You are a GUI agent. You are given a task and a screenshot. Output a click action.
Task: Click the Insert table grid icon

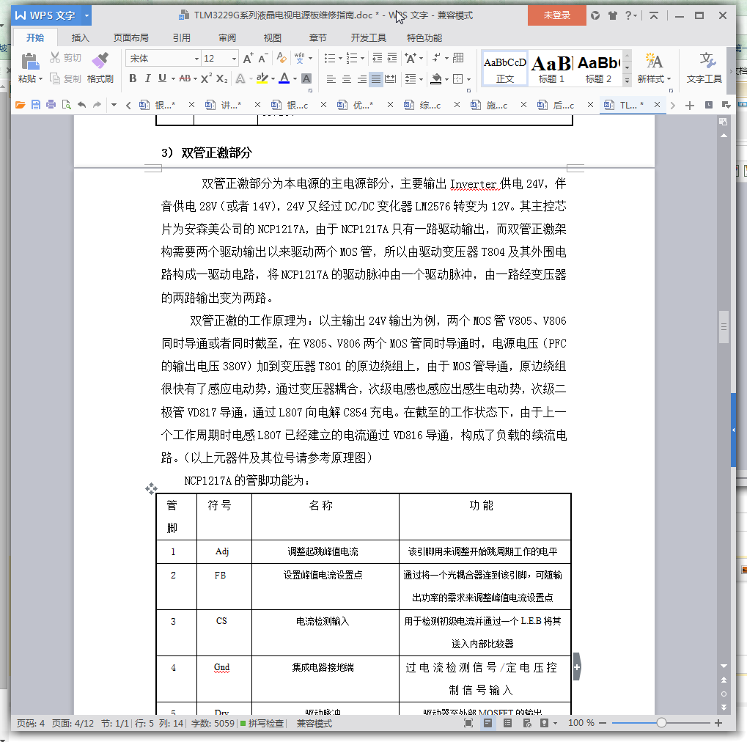[x=458, y=58]
